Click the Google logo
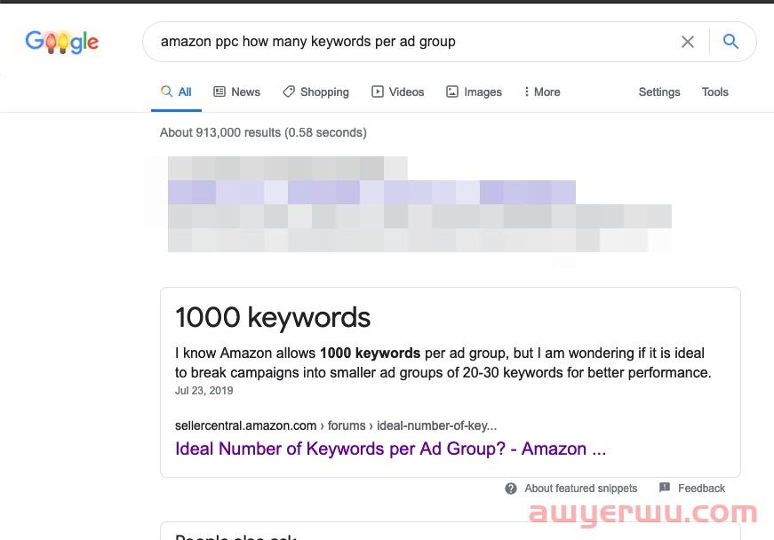Viewport: 774px width, 540px height. click(61, 42)
